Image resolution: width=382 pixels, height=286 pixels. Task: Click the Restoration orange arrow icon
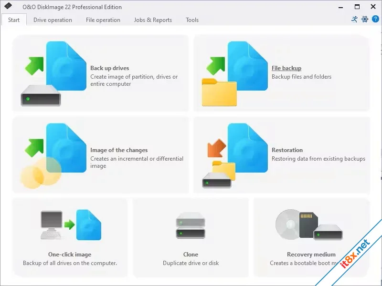(217, 148)
